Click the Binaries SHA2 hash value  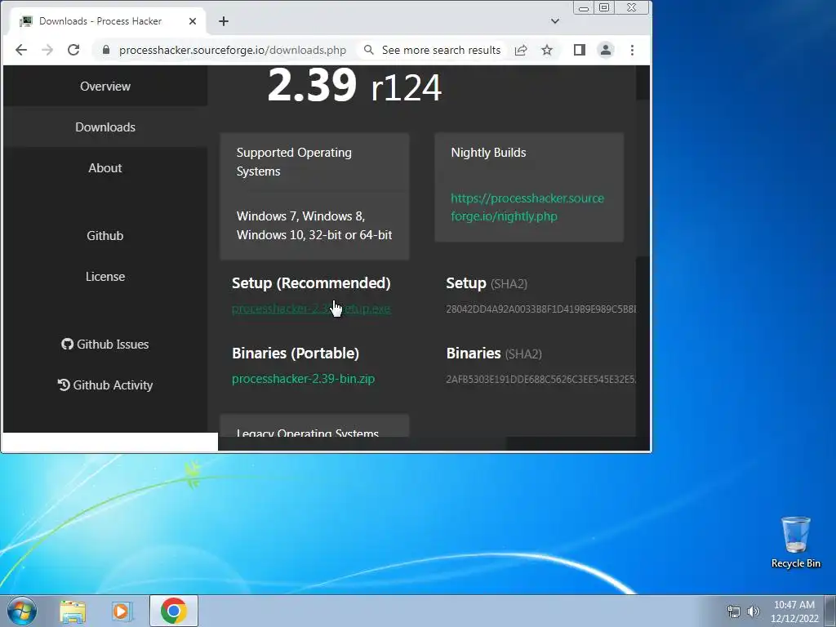click(x=540, y=380)
